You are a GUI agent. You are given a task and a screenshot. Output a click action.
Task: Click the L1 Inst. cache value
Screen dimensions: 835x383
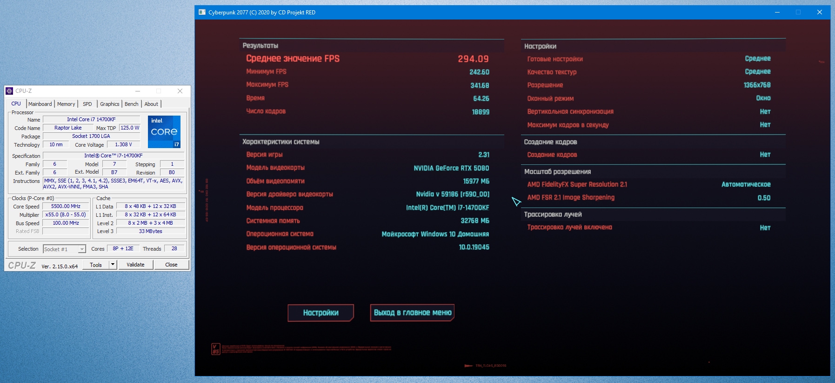tap(150, 214)
